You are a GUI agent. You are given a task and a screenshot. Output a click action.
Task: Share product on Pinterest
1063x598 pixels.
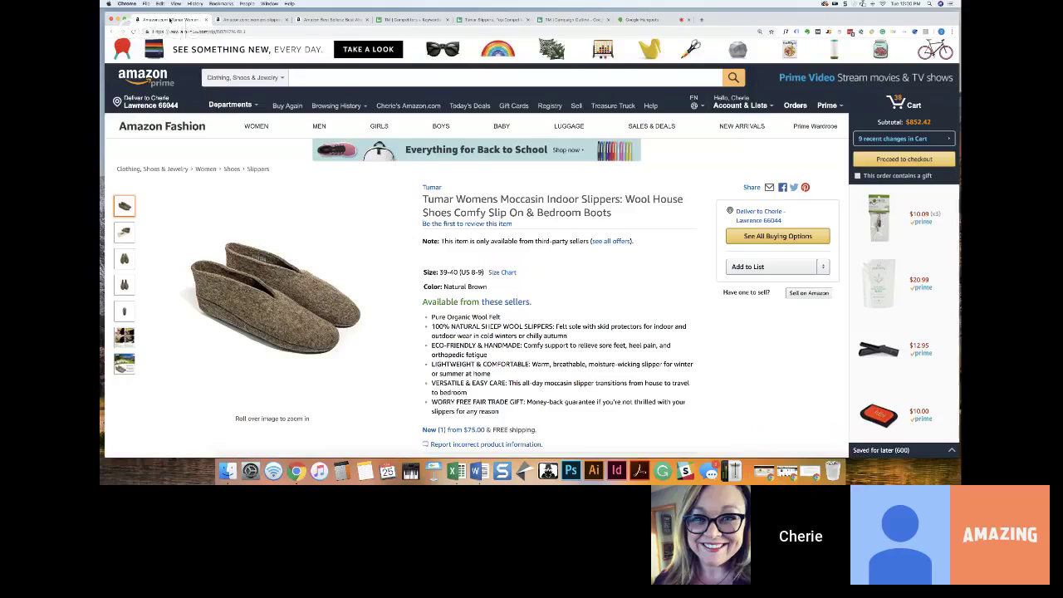click(806, 188)
